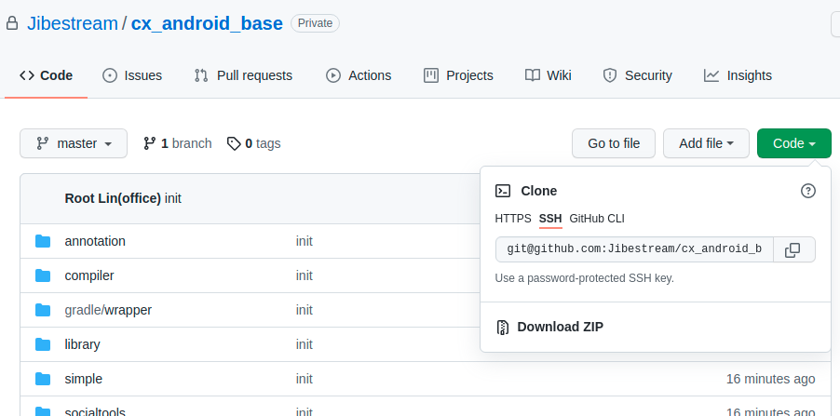Click the Issues circle-dot icon
840x416 pixels.
coord(110,75)
